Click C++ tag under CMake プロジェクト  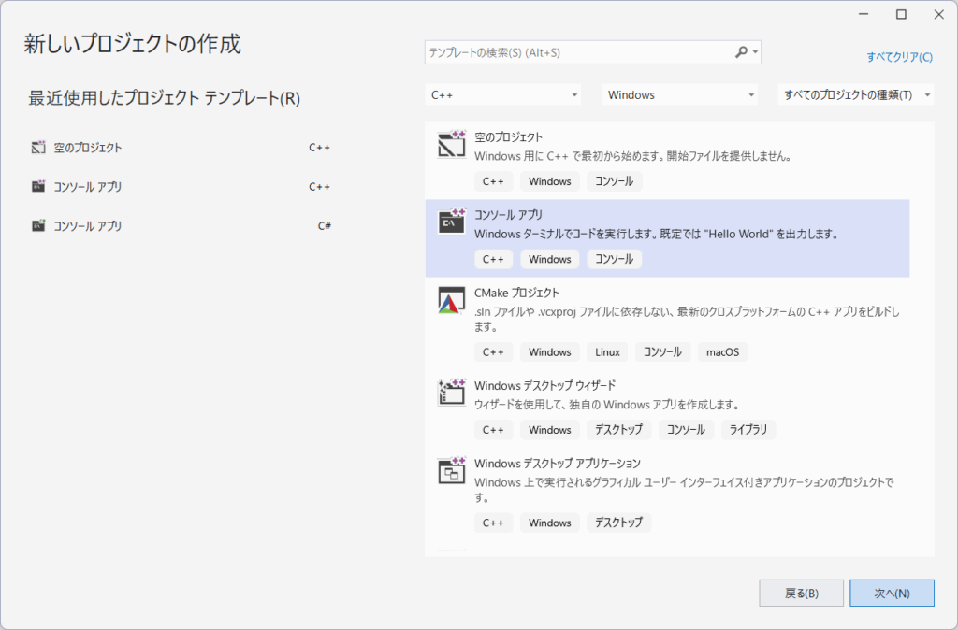click(493, 351)
